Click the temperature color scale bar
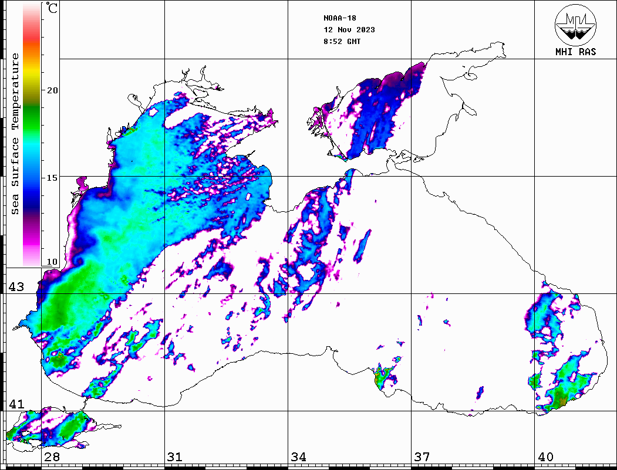Image resolution: width=617 pixels, height=470 pixels. pos(32,134)
